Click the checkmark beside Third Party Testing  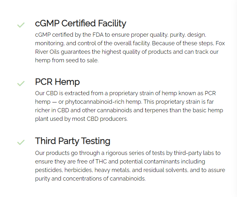(x=21, y=142)
